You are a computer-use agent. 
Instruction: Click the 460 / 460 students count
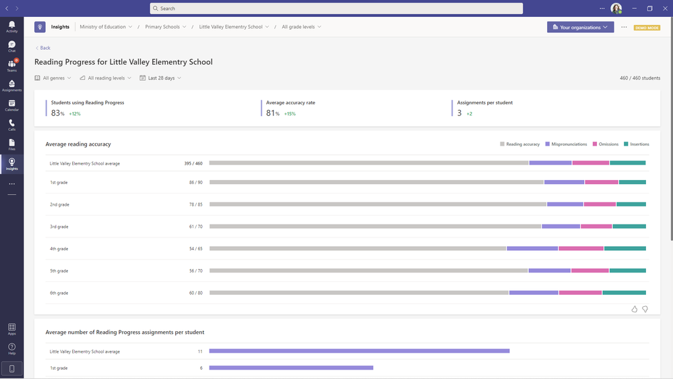640,78
